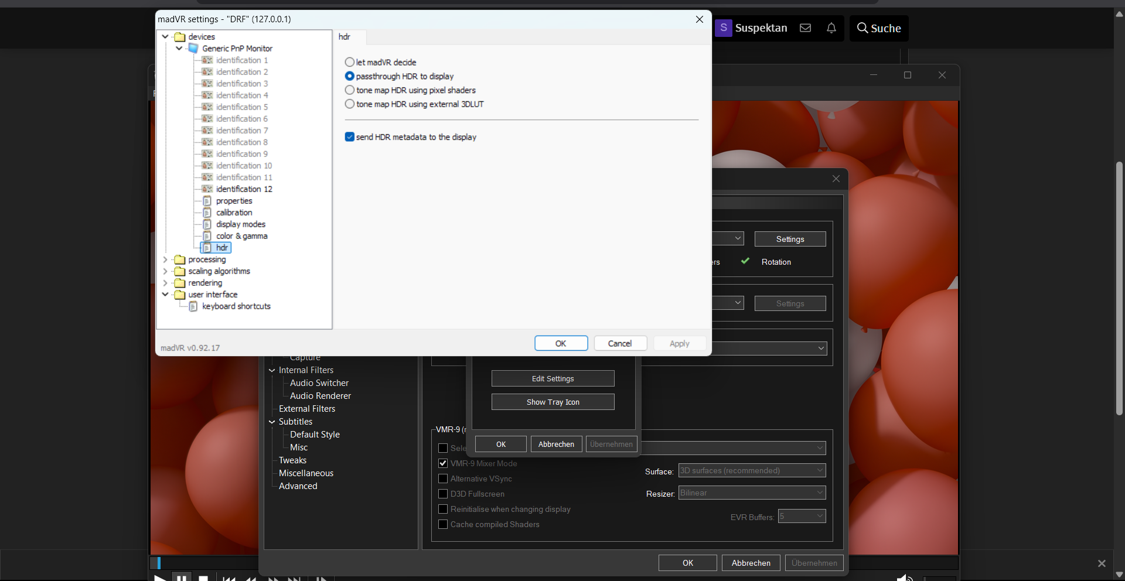Toggle the VMR-9 Mixer Mode checkbox
Image resolution: width=1125 pixels, height=581 pixels.
443,463
